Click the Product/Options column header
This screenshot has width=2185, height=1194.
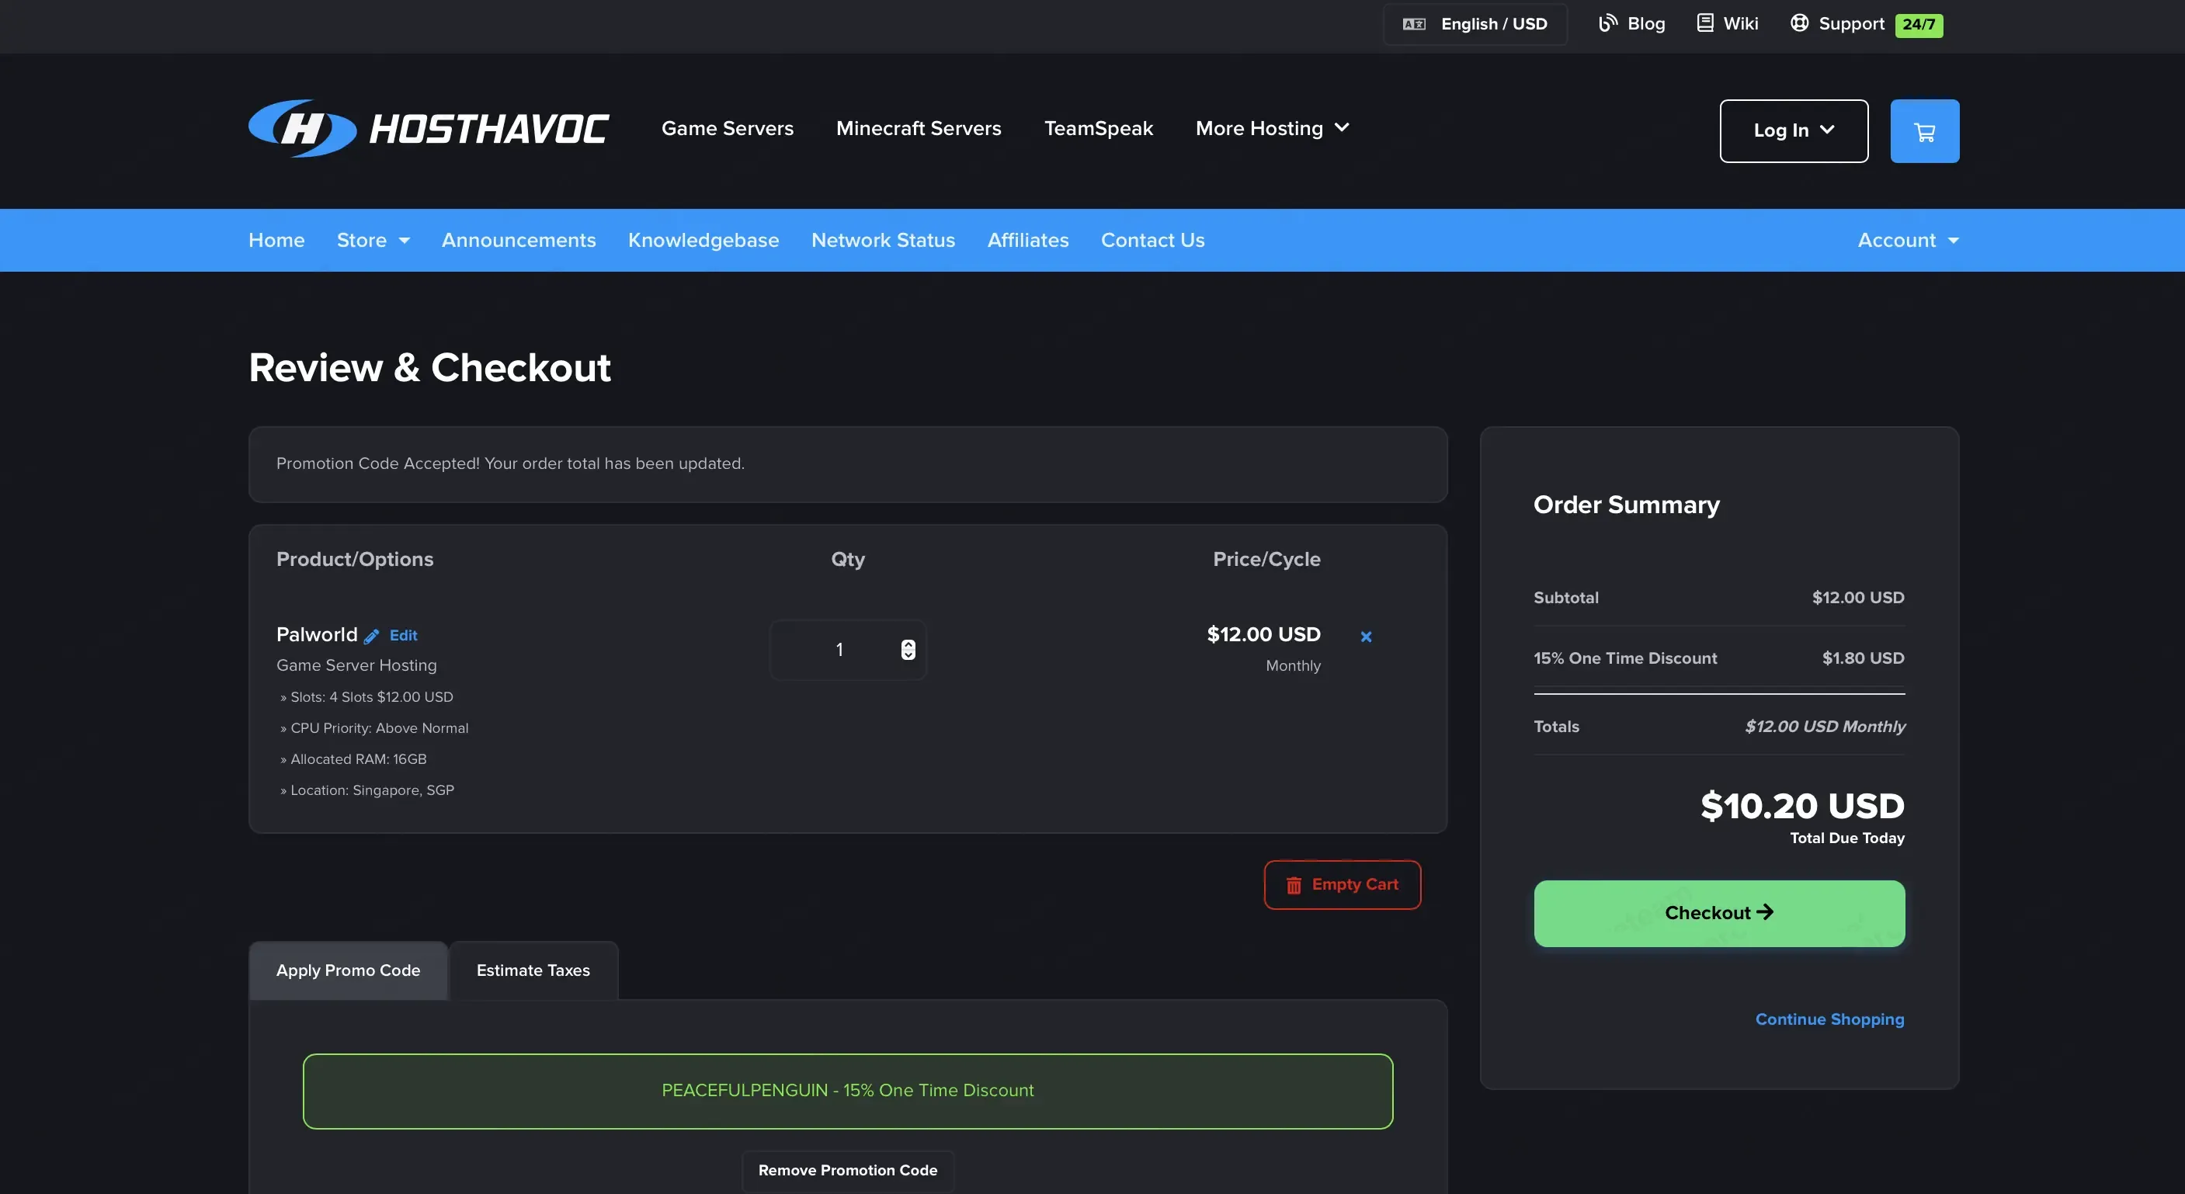tap(355, 559)
